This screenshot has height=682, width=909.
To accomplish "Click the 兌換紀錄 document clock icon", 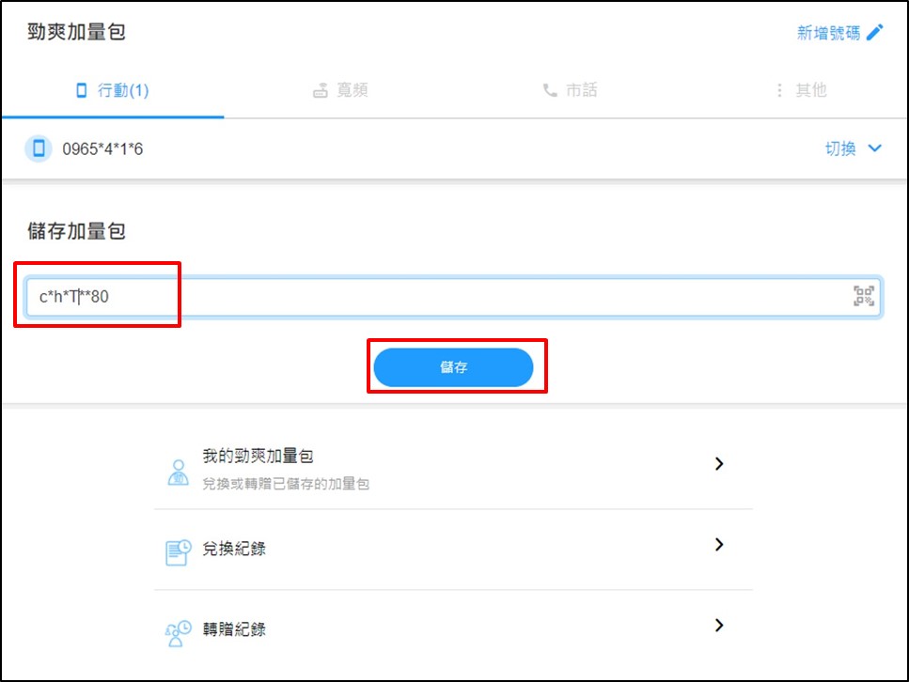I will coord(178,551).
